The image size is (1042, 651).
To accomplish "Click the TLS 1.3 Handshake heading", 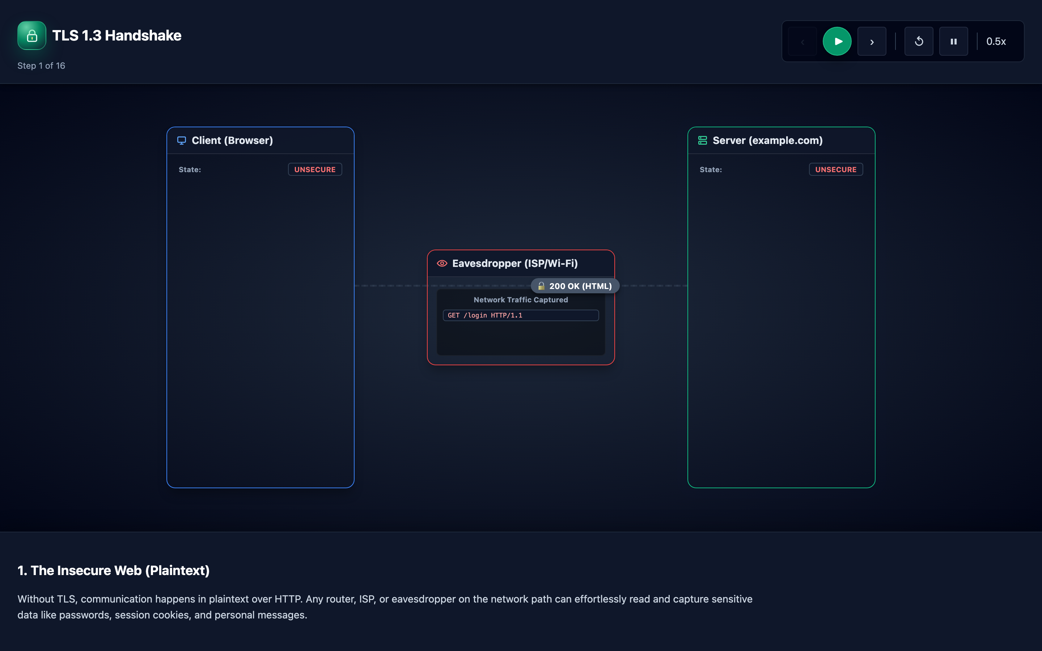I will 117,35.
